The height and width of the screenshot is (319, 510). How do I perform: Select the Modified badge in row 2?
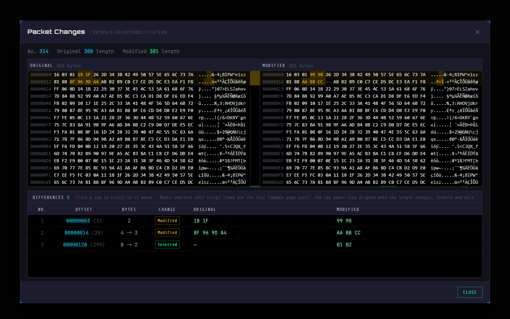click(167, 232)
